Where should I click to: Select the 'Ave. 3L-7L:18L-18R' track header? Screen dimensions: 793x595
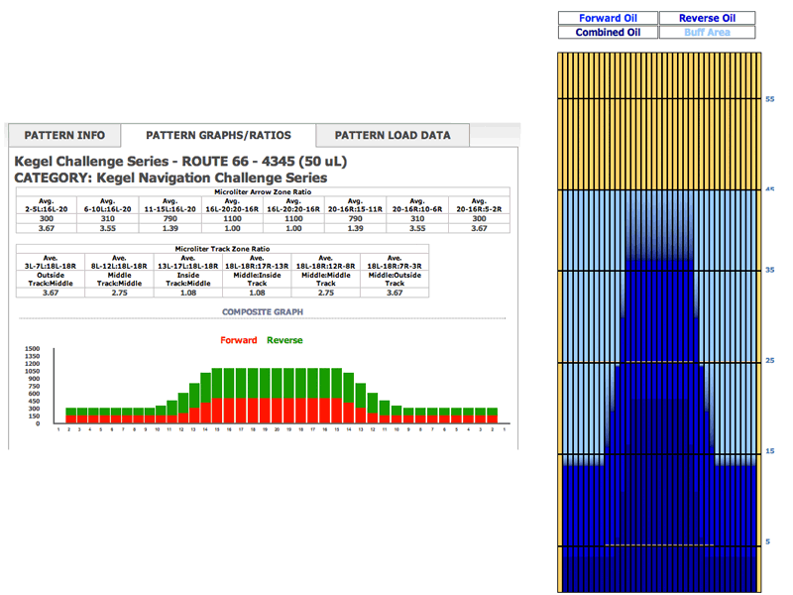(51, 262)
